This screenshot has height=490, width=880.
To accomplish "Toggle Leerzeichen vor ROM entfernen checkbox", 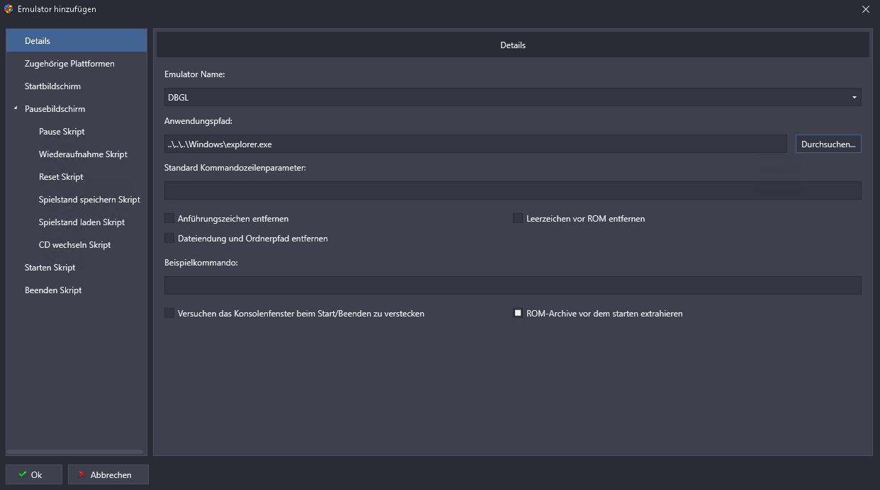I will (518, 219).
